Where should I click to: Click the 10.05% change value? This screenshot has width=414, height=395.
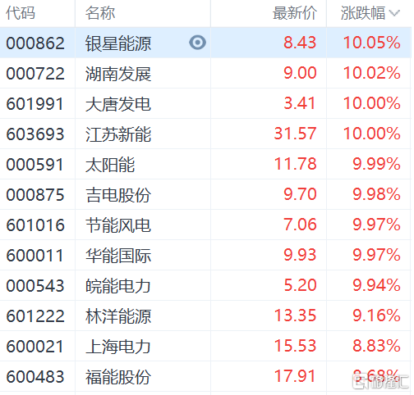click(372, 43)
